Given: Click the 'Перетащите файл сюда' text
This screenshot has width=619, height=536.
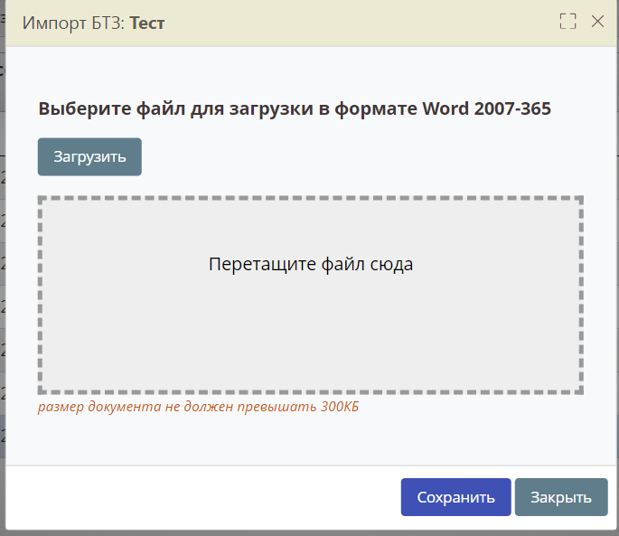Looking at the screenshot, I should [x=310, y=265].
